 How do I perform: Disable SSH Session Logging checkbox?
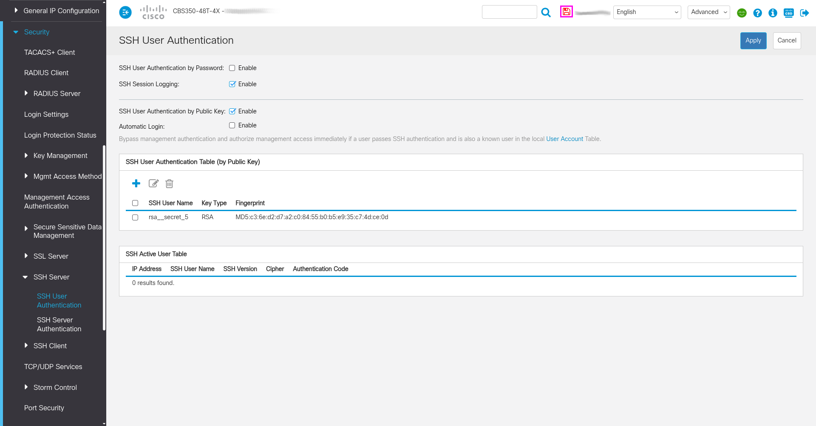click(x=232, y=84)
